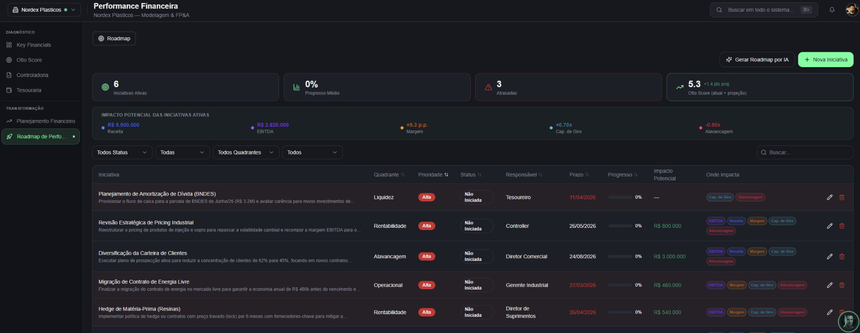Click the +5.3 p.p. Margem value
This screenshot has height=333, width=860.
click(417, 125)
